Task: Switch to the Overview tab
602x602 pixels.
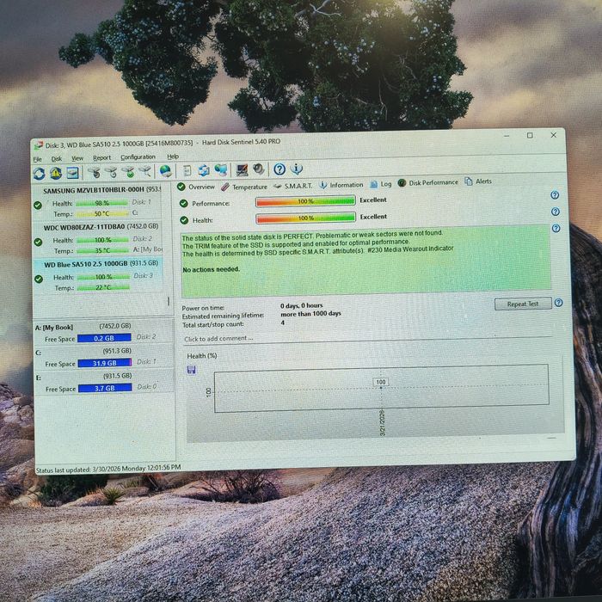Action: point(196,187)
